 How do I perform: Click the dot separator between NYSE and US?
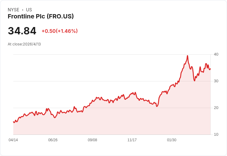[x=23, y=10]
